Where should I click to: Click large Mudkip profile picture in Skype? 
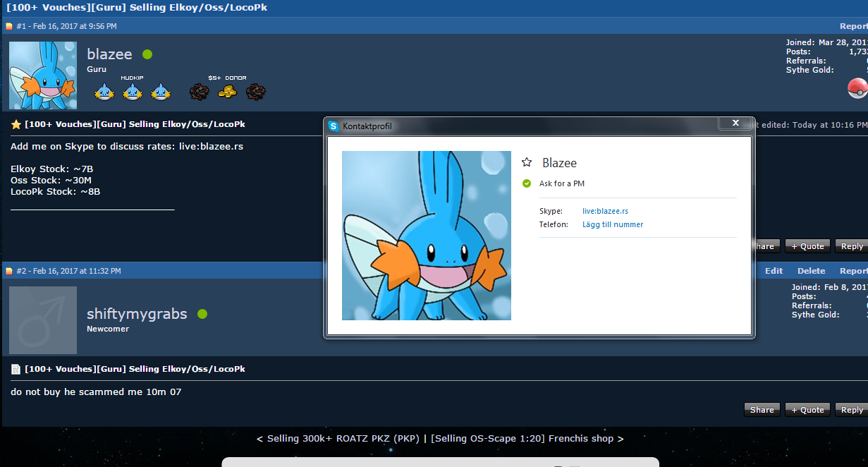(427, 236)
